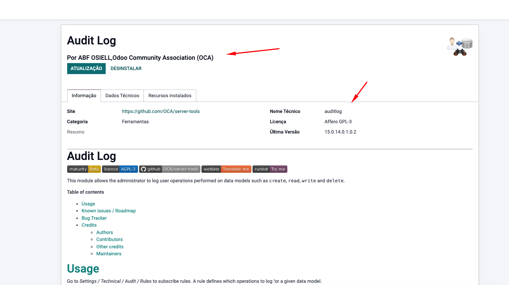This screenshot has width=509, height=285.
Task: Open the Contributors link
Action: tap(109, 240)
